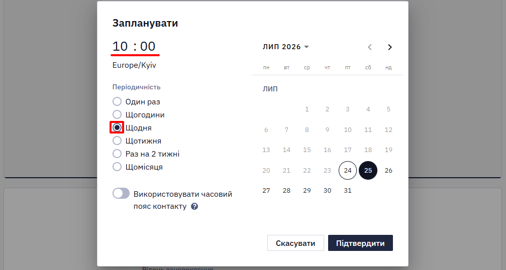Select 'Раз на 2 тижні' option
506x270 pixels.
[117, 154]
